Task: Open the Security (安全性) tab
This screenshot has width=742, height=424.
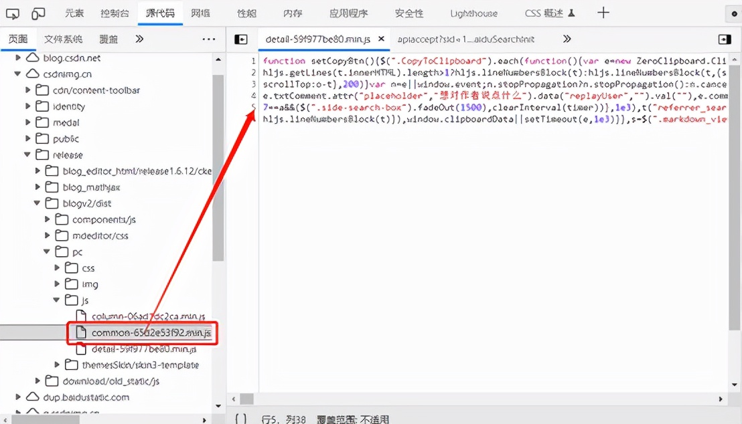Action: (x=409, y=13)
